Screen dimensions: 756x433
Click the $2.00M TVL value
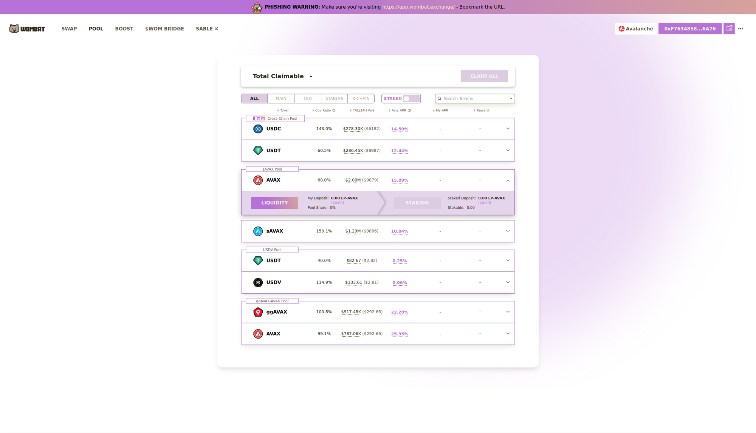tap(353, 180)
